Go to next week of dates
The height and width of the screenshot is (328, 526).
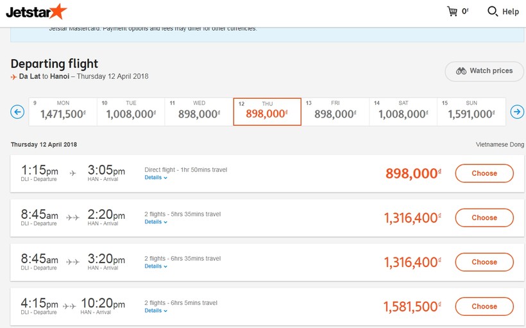pos(517,112)
